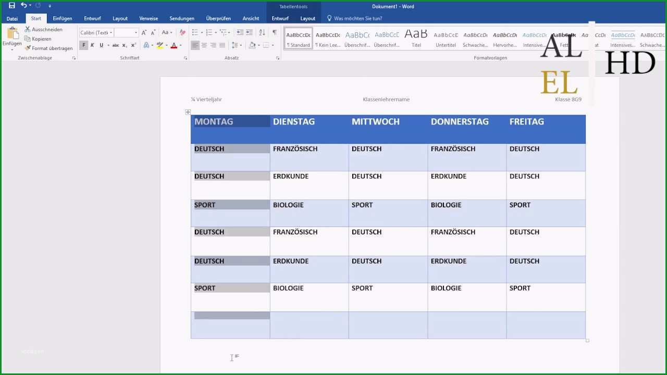Viewport: 667px width, 375px height.
Task: Open the underline style dropdown arrow
Action: point(108,45)
